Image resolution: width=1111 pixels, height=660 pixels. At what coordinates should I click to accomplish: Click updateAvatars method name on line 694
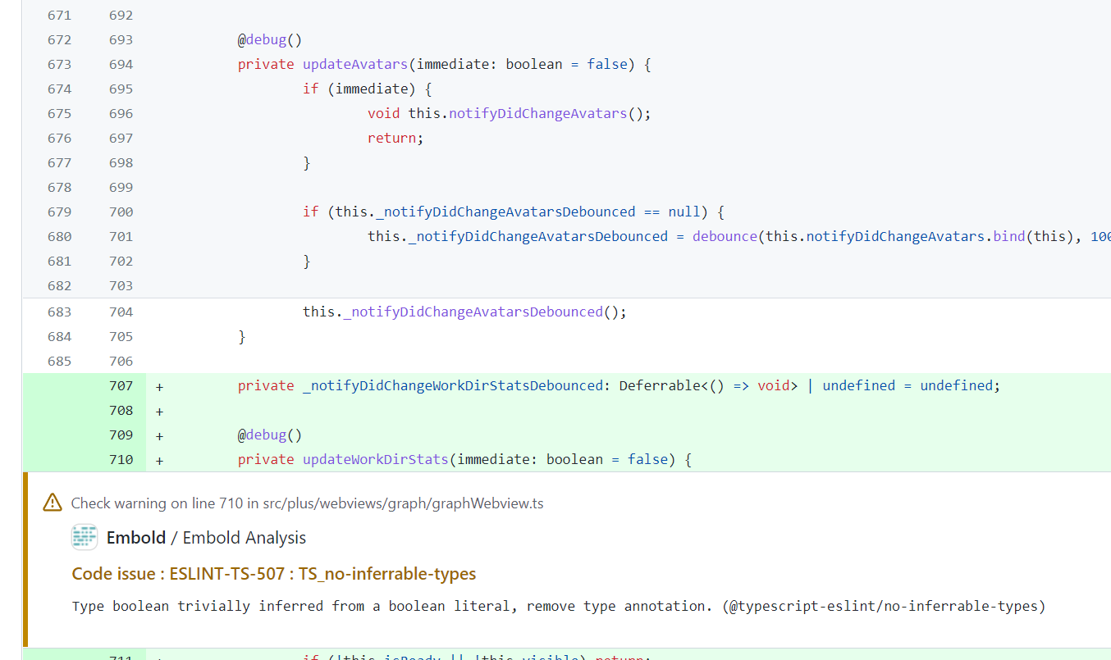[x=355, y=64]
